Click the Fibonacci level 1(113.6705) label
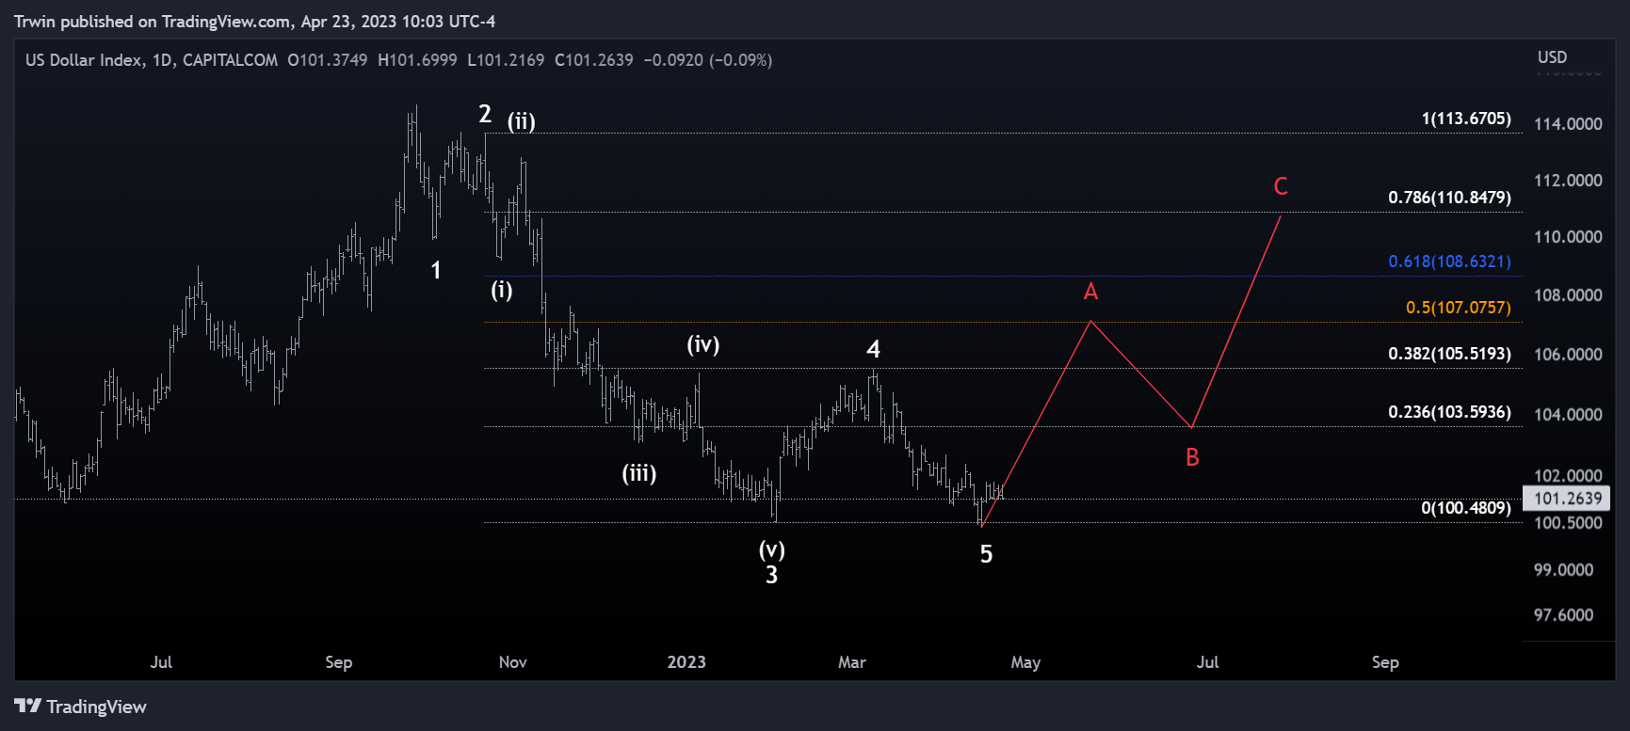Image resolution: width=1630 pixels, height=731 pixels. pyautogui.click(x=1466, y=119)
